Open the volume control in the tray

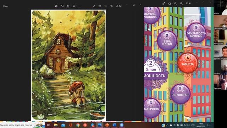[x=188, y=125]
